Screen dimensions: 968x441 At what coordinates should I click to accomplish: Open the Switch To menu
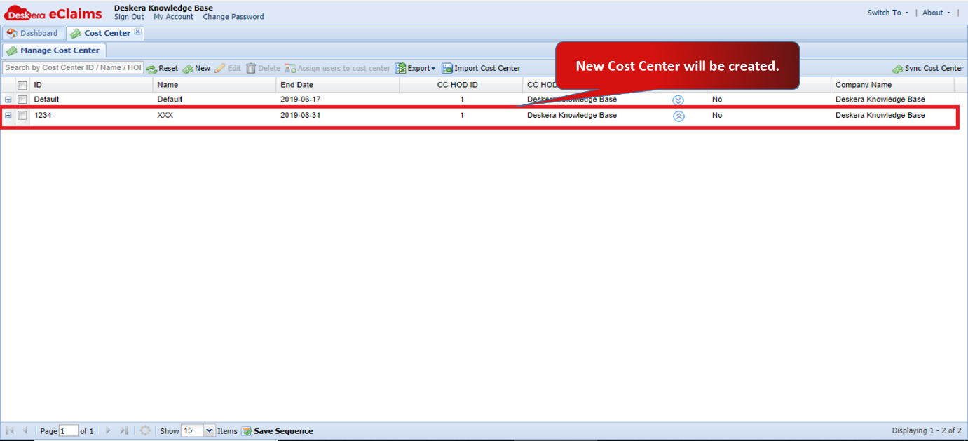coord(887,13)
